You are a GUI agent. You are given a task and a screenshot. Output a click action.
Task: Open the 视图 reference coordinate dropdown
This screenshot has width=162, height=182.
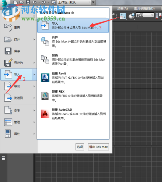tap(145, 15)
